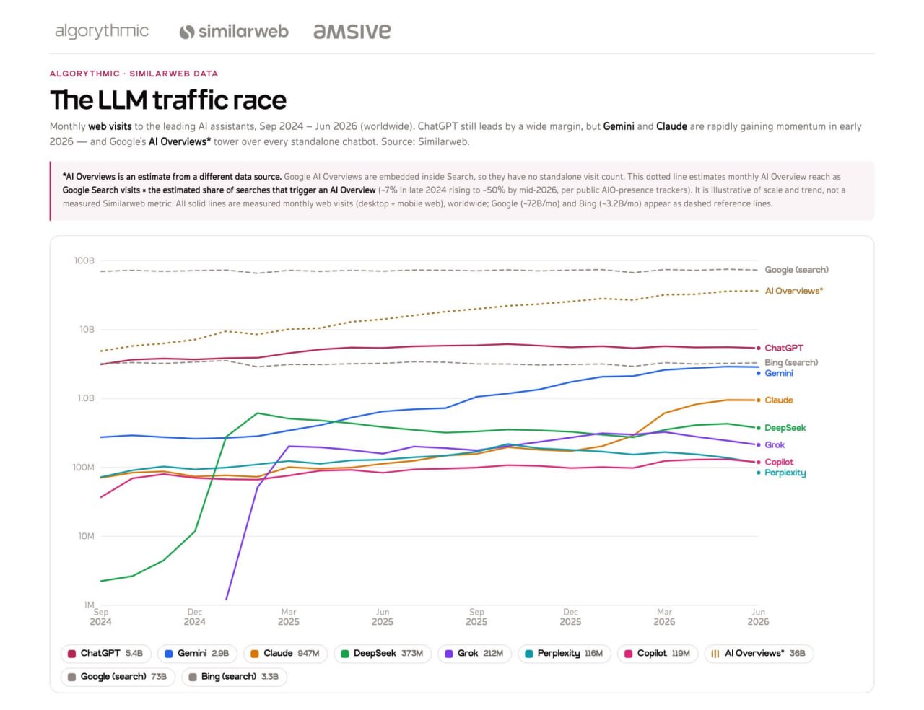The image size is (924, 710).
Task: Click the Dec 2024 x-axis label
Action: (194, 617)
